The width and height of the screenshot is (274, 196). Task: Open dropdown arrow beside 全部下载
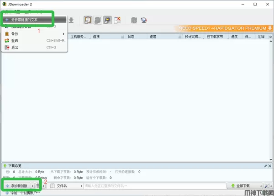261,186
